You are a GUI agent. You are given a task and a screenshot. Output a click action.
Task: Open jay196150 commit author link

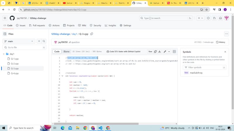[x=63, y=42]
